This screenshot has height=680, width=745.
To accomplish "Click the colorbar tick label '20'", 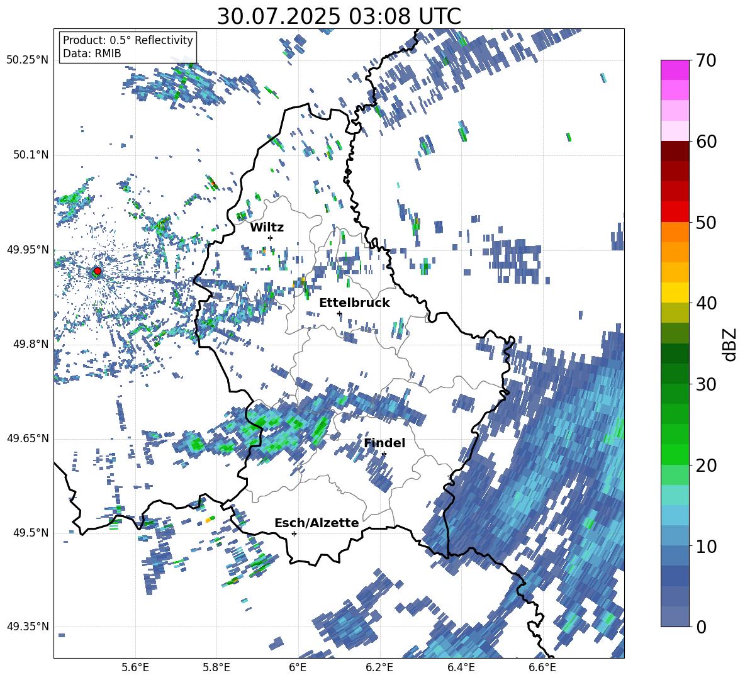I will [705, 465].
